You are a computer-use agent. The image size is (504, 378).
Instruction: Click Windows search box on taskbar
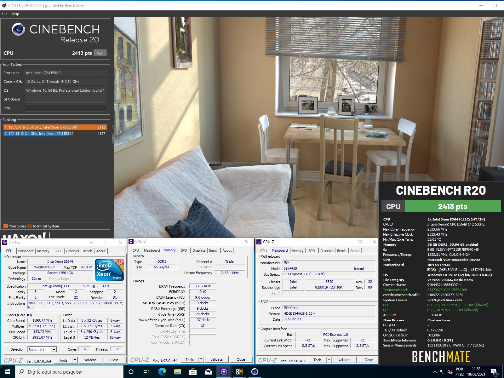point(69,372)
